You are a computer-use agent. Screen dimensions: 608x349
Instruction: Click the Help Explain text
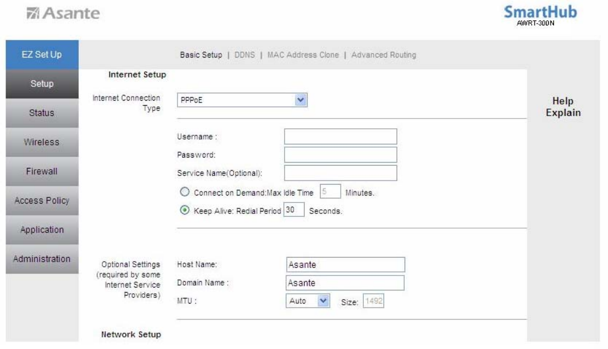(563, 107)
